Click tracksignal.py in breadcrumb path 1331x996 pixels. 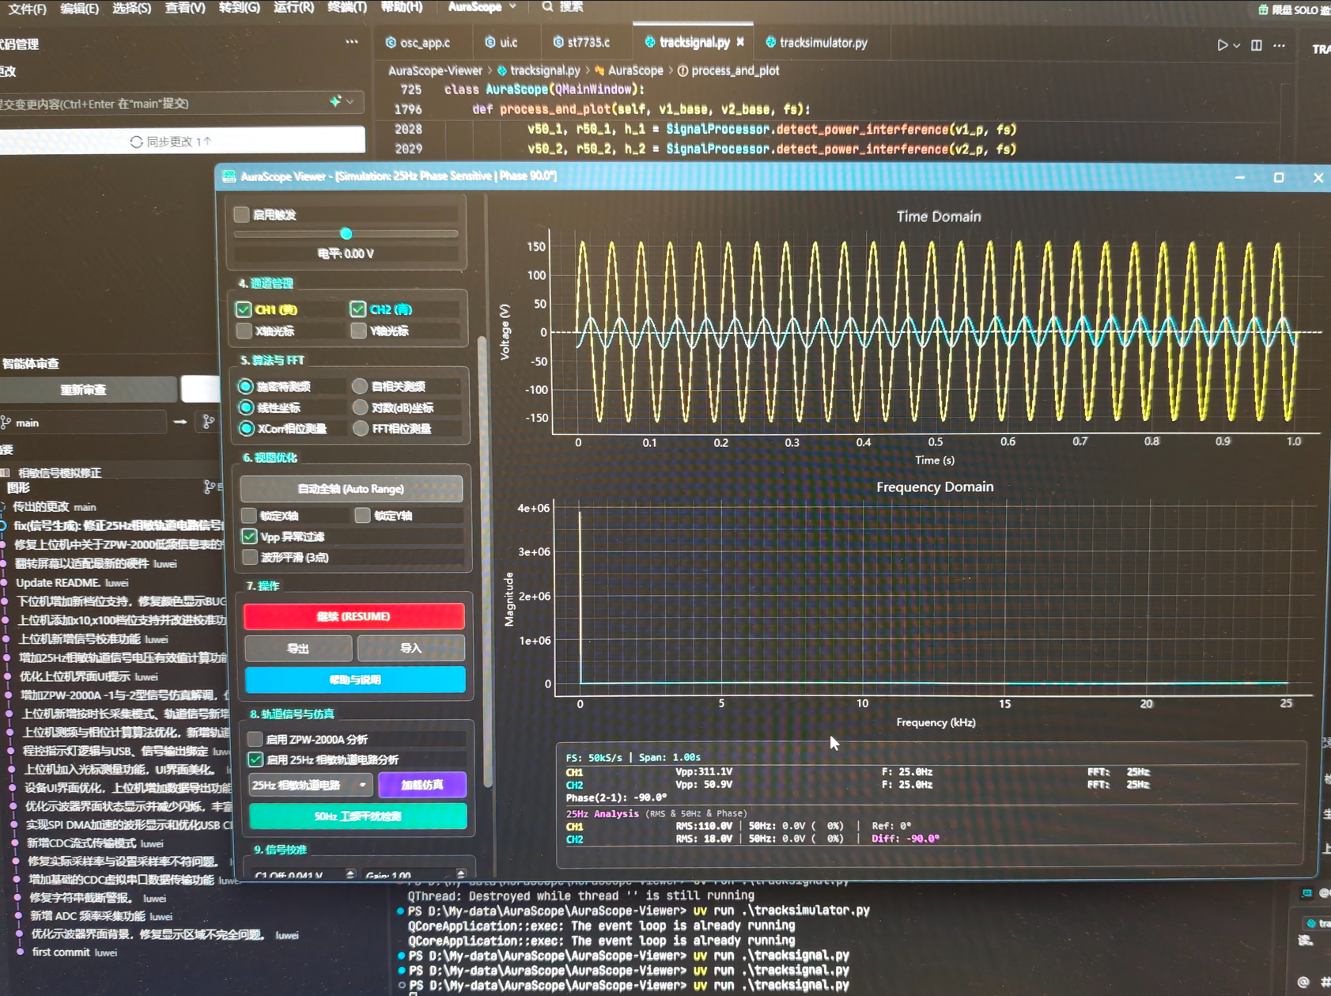click(545, 70)
